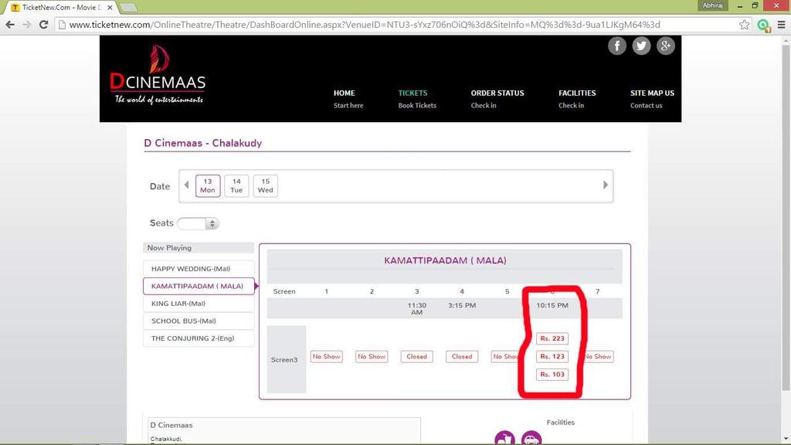Go back using browser back arrow
Image resolution: width=791 pixels, height=445 pixels.
[x=10, y=24]
